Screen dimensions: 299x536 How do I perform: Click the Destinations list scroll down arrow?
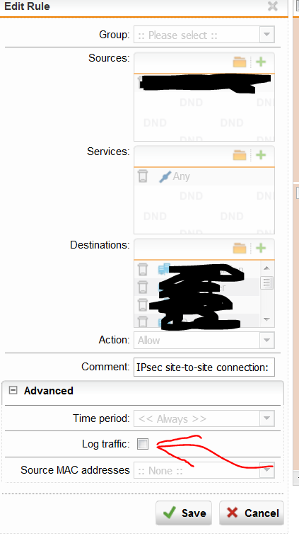click(267, 319)
